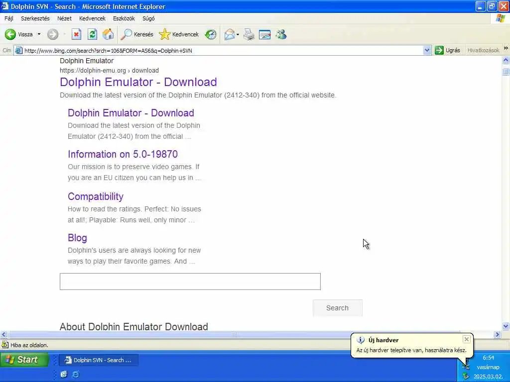Open the Vissza history dropdown arrow

tap(39, 34)
